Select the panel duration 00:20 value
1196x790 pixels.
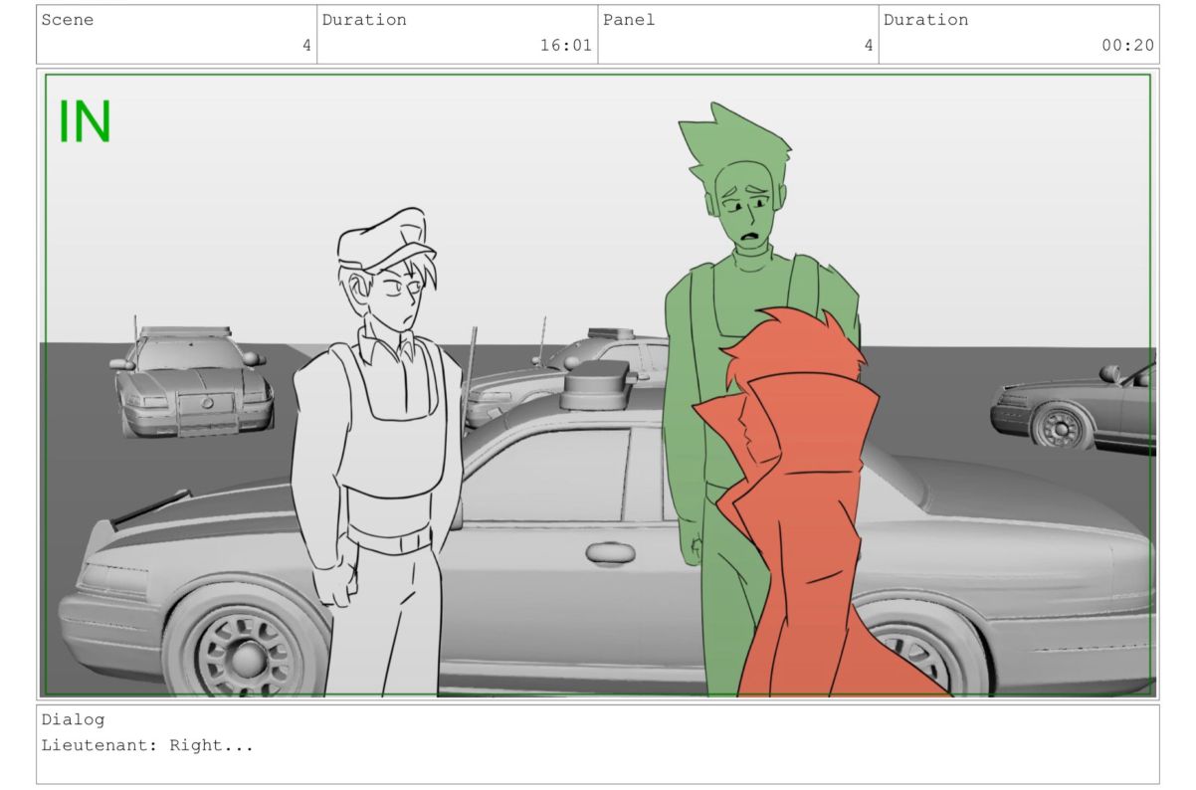pos(1128,45)
